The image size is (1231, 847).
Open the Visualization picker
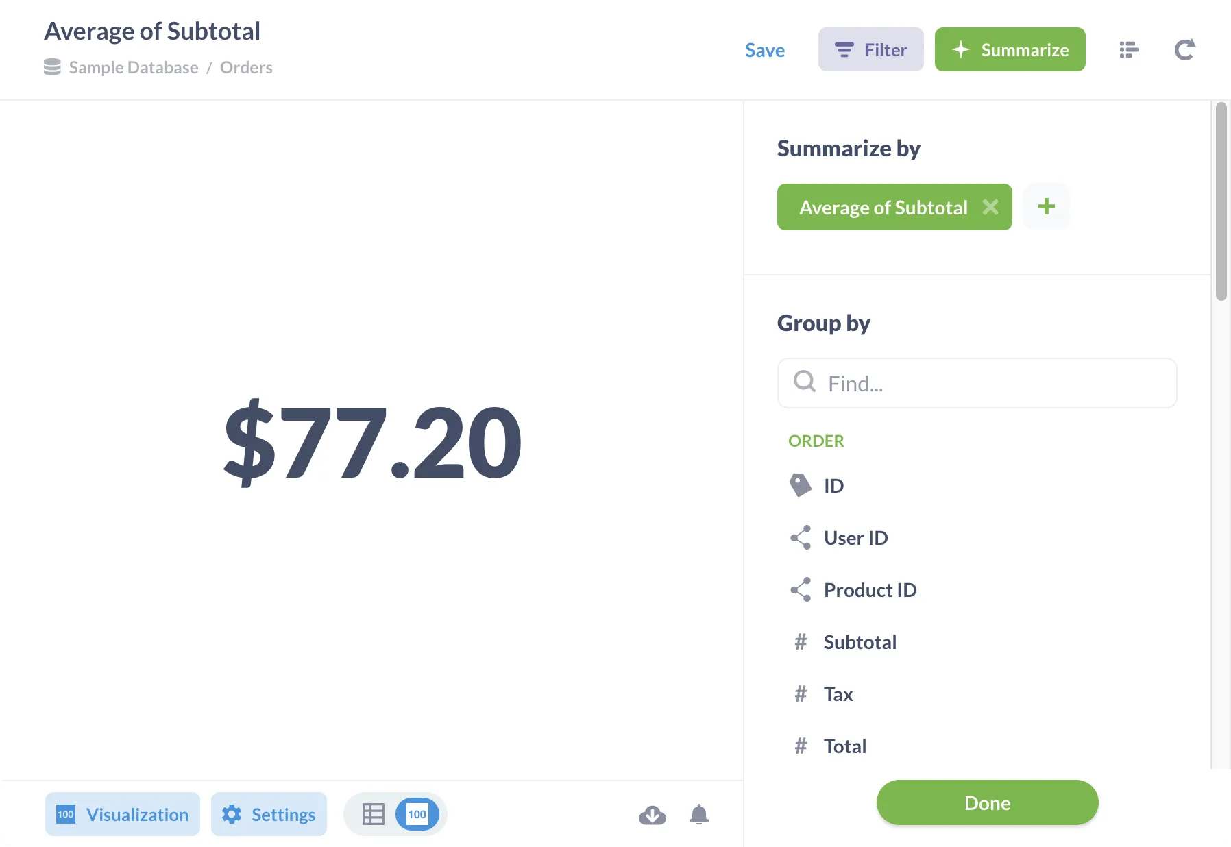(x=123, y=814)
